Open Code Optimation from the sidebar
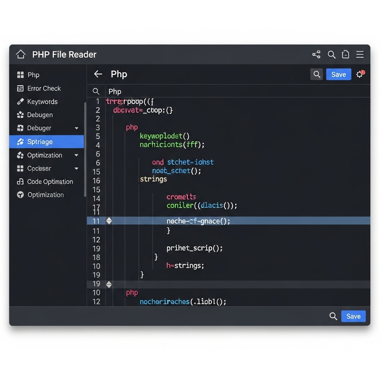The height and width of the screenshot is (381, 381). pyautogui.click(x=49, y=181)
